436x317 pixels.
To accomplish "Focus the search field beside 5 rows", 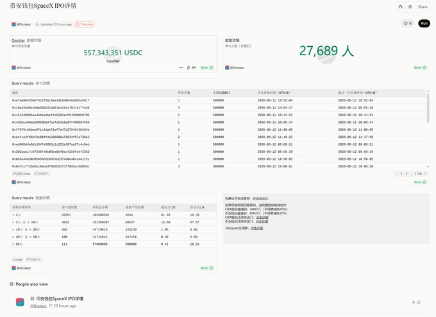I will [x=34, y=259].
